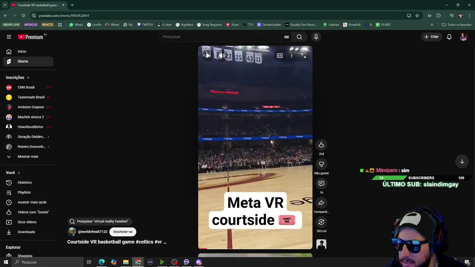Image resolution: width=475 pixels, height=267 pixels.
Task: Open @worldofwalt7122 channel link
Action: [x=92, y=232]
